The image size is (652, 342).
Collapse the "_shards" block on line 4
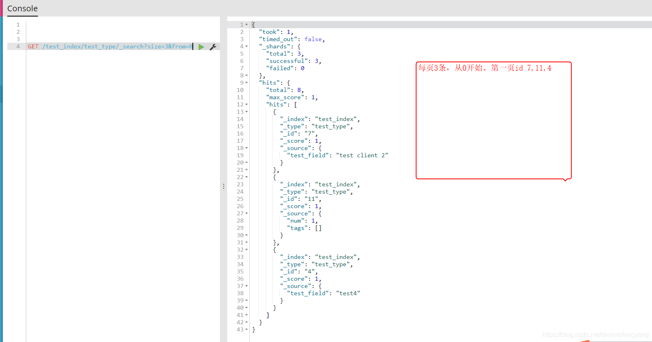point(247,46)
